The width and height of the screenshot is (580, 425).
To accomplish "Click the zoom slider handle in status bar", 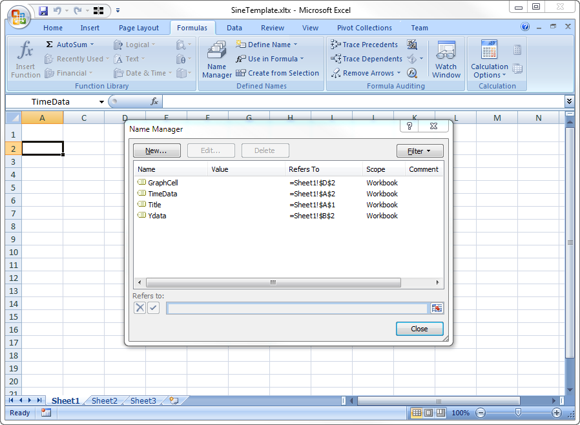I will (518, 413).
